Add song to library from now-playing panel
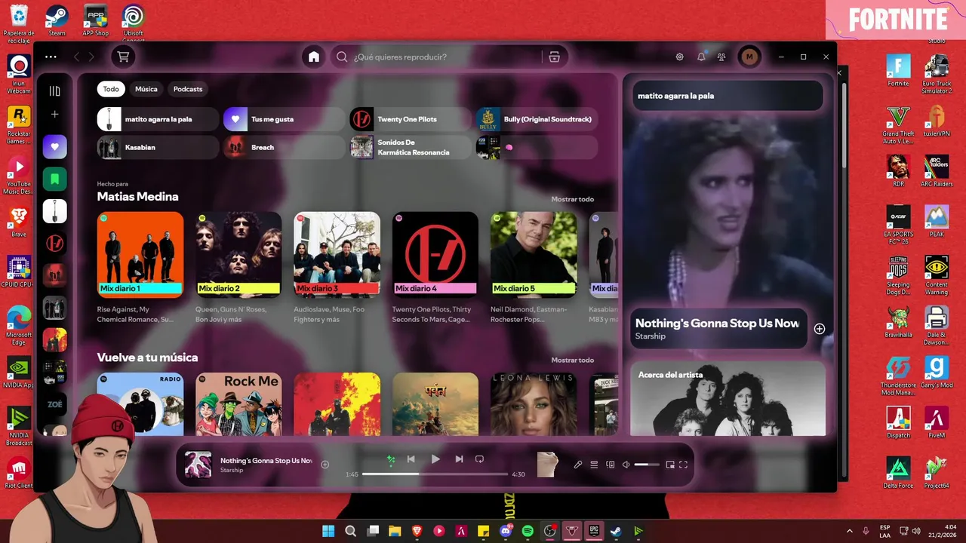 pos(820,328)
